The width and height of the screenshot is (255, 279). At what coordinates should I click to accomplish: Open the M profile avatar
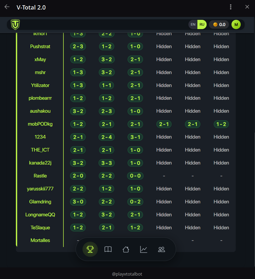[x=236, y=25]
